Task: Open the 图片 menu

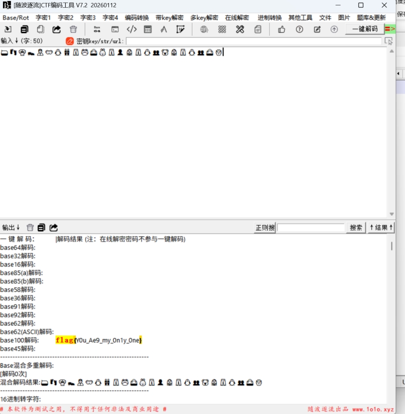Action: pyautogui.click(x=344, y=18)
